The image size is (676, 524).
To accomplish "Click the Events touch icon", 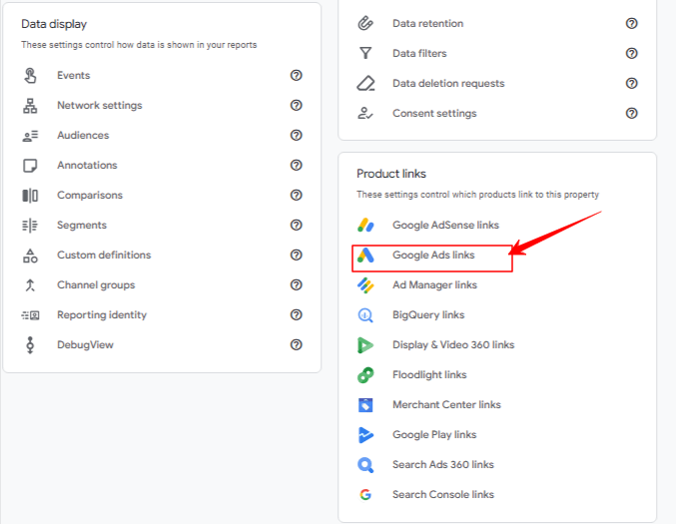I will [x=30, y=76].
